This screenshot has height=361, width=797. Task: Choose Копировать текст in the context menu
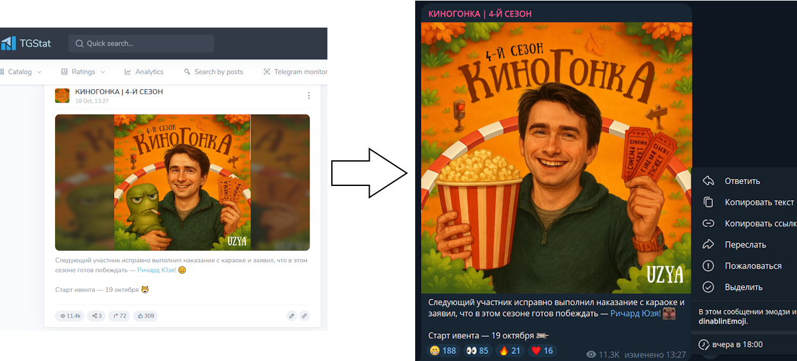(x=744, y=202)
